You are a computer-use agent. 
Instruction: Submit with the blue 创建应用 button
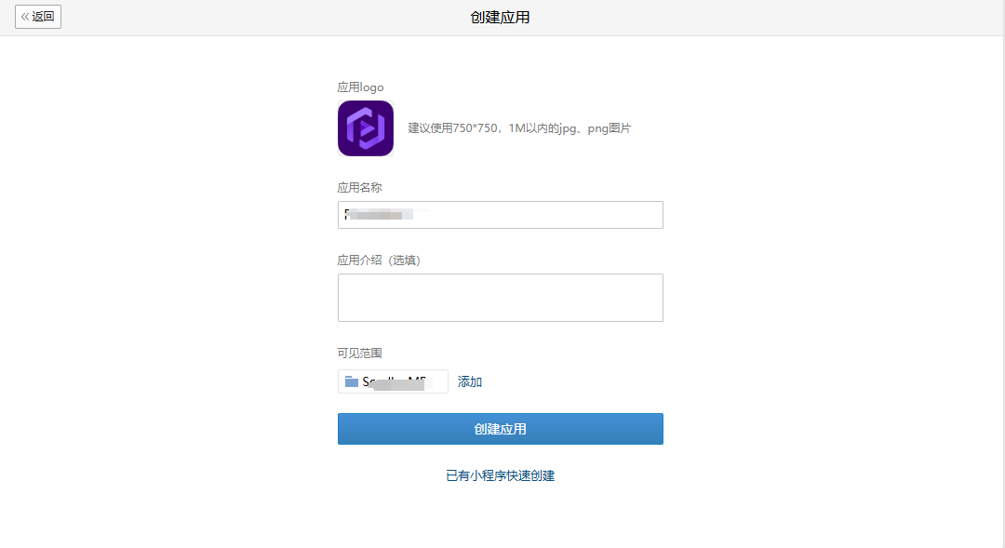point(500,429)
